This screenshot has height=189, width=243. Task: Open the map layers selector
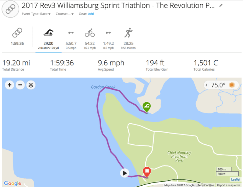[31, 85]
